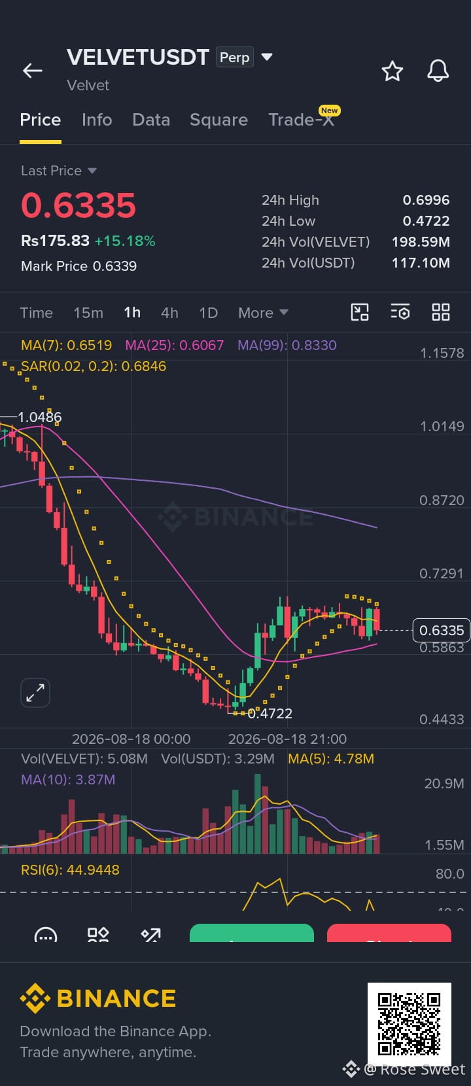Screen dimensions: 471x1086
Task: Open chart drawing tools icon
Action: pyautogui.click(x=360, y=312)
